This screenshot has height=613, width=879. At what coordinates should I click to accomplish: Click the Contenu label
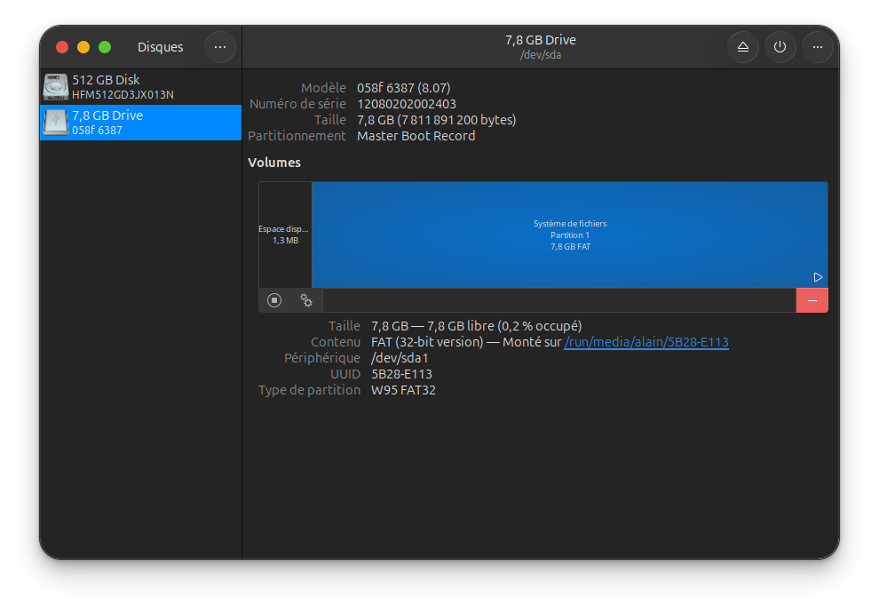(x=336, y=342)
